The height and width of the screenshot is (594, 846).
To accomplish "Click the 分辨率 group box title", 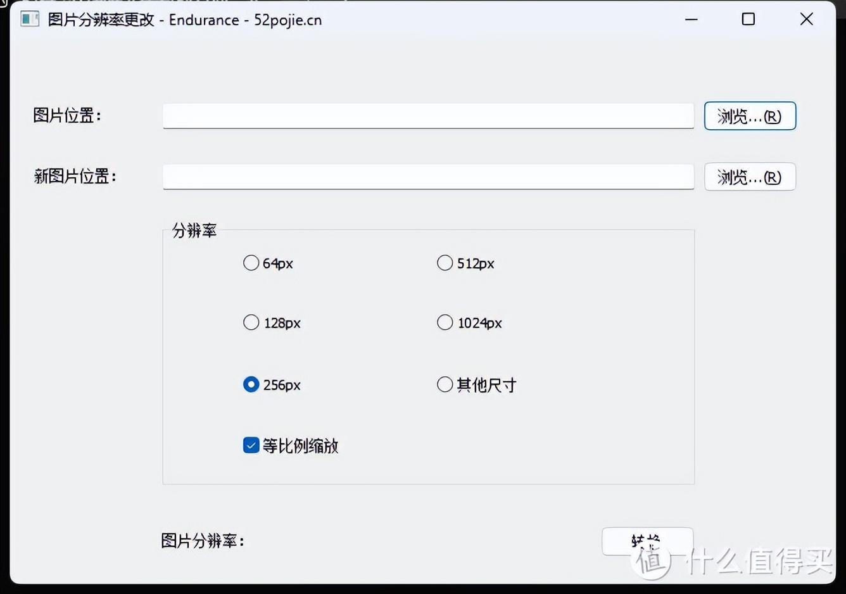I will point(194,231).
